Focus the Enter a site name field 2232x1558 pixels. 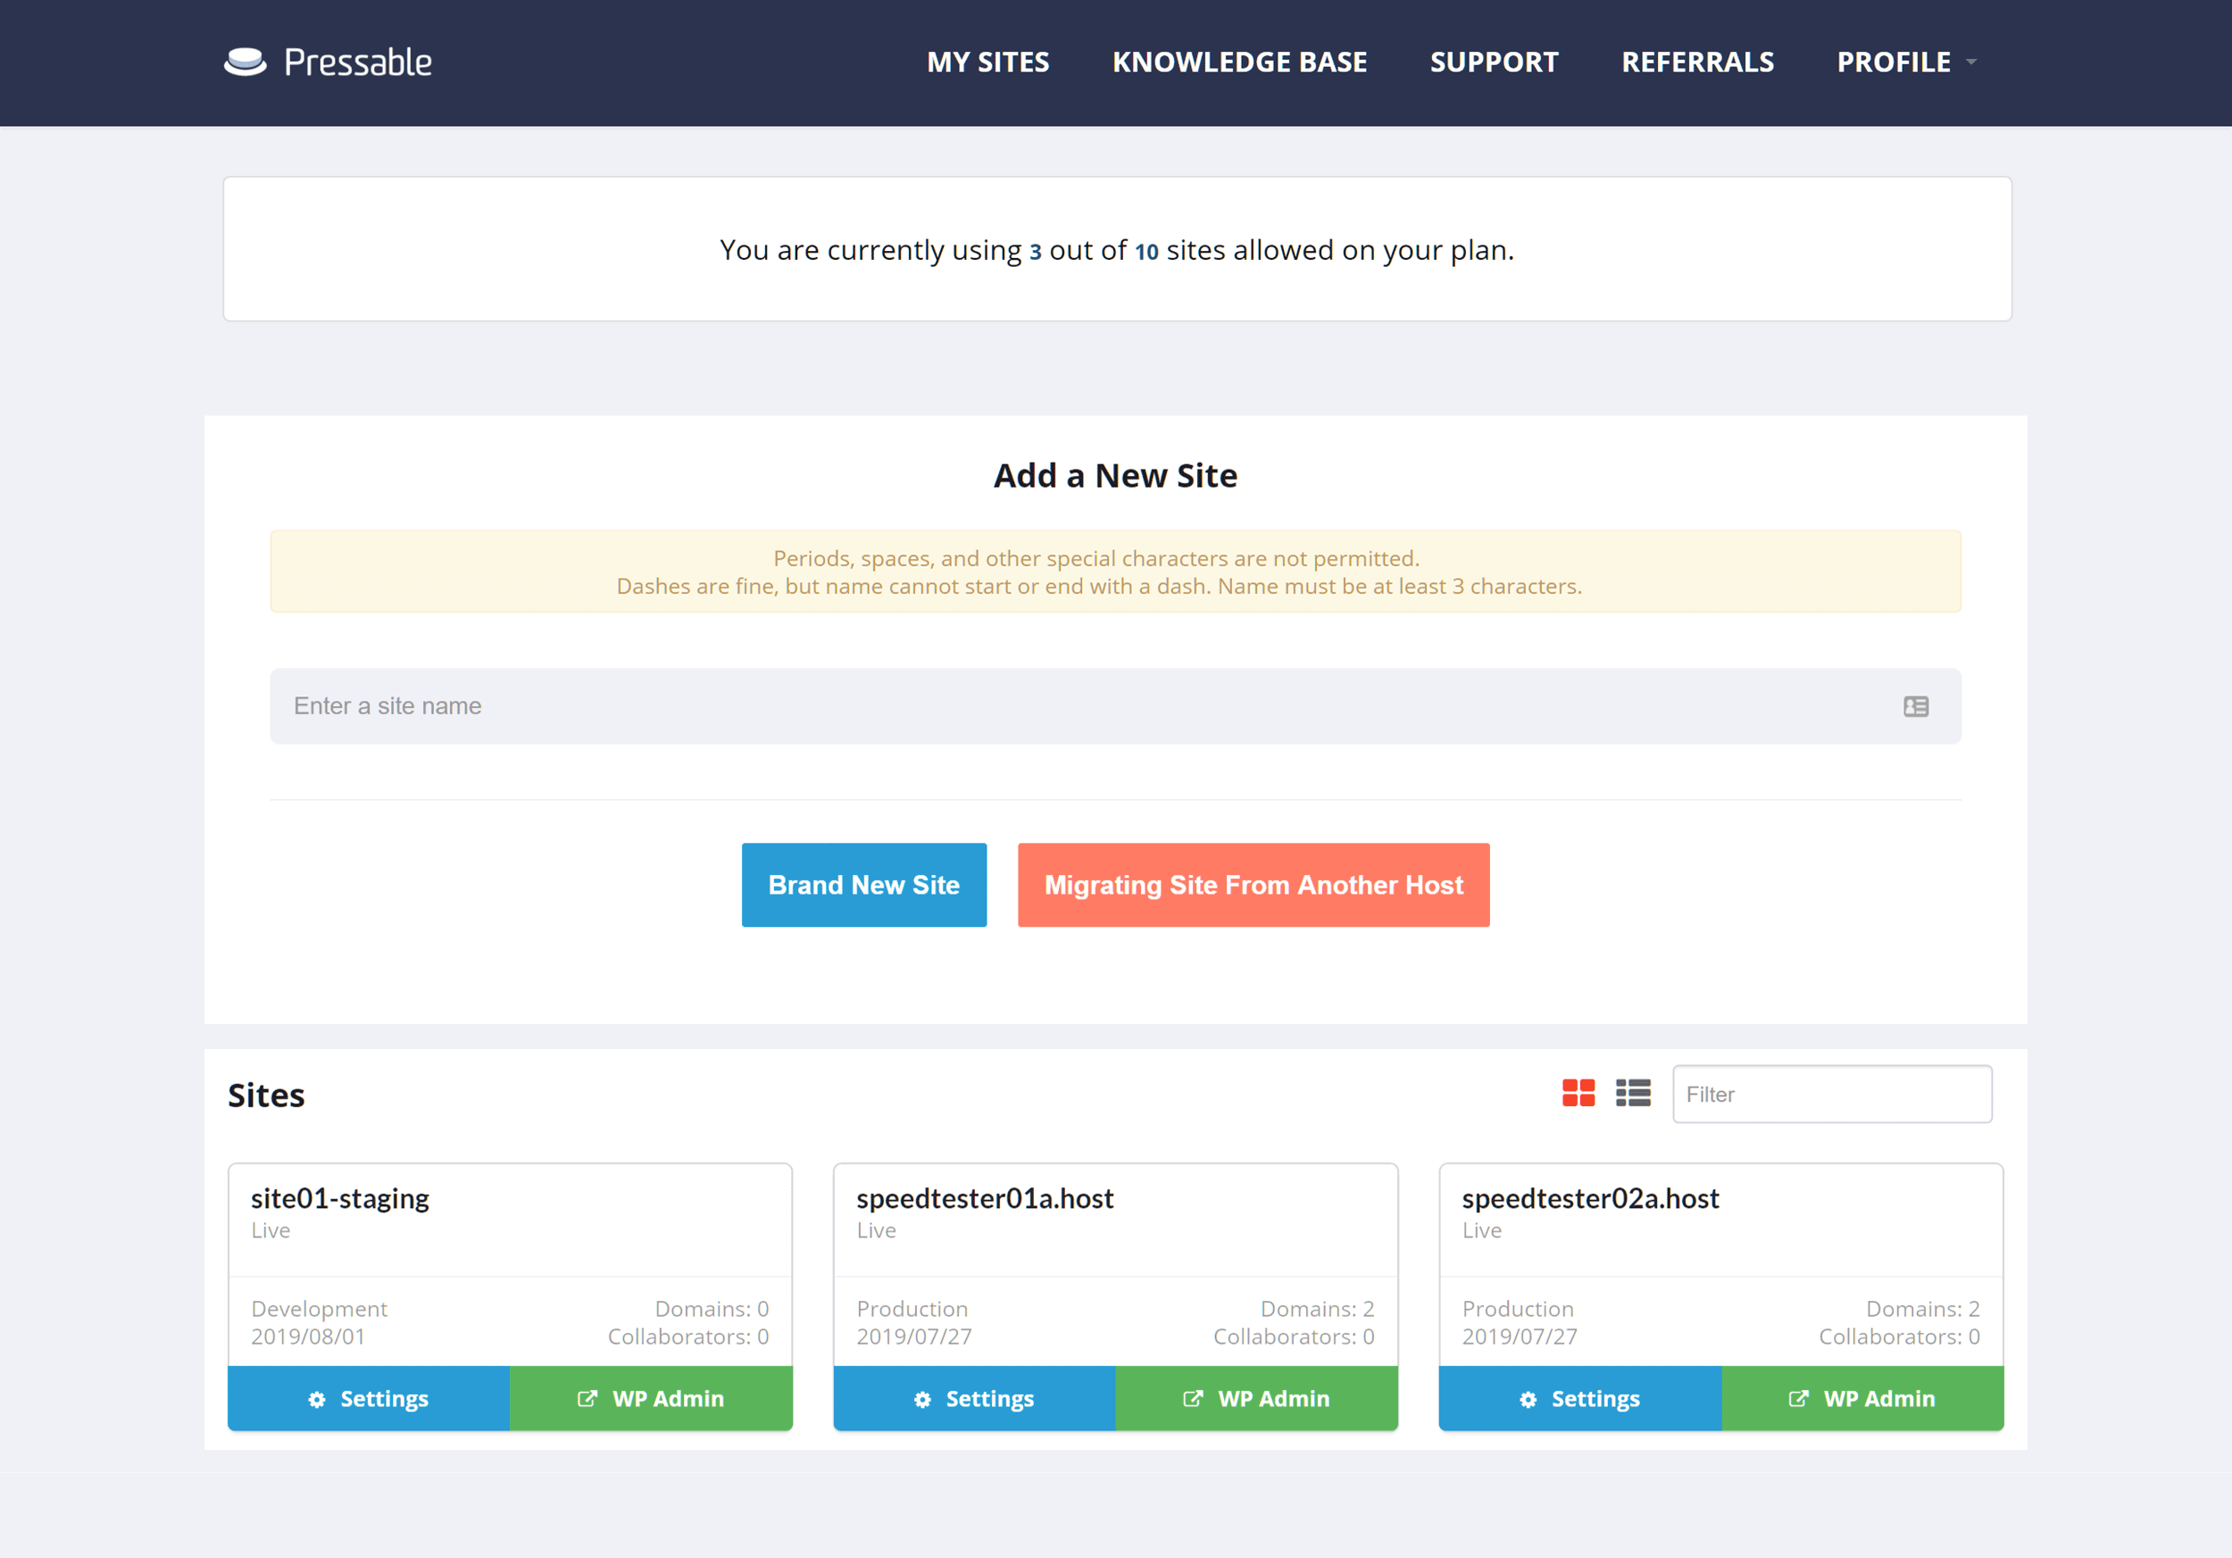coord(1115,706)
